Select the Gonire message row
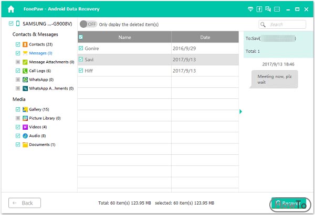 pyautogui.click(x=158, y=48)
